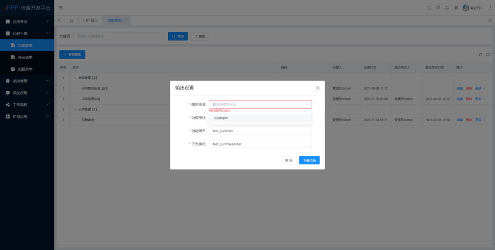This screenshot has width=495, height=250.
Task: Close the 输出设置 dialog
Action: click(317, 88)
